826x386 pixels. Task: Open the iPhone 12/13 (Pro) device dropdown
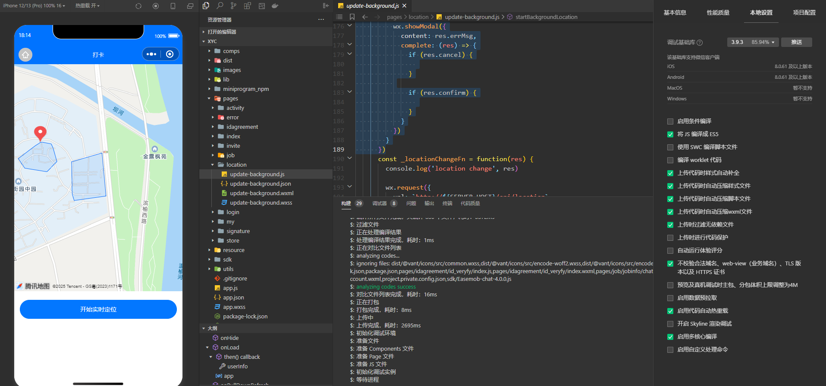34,6
